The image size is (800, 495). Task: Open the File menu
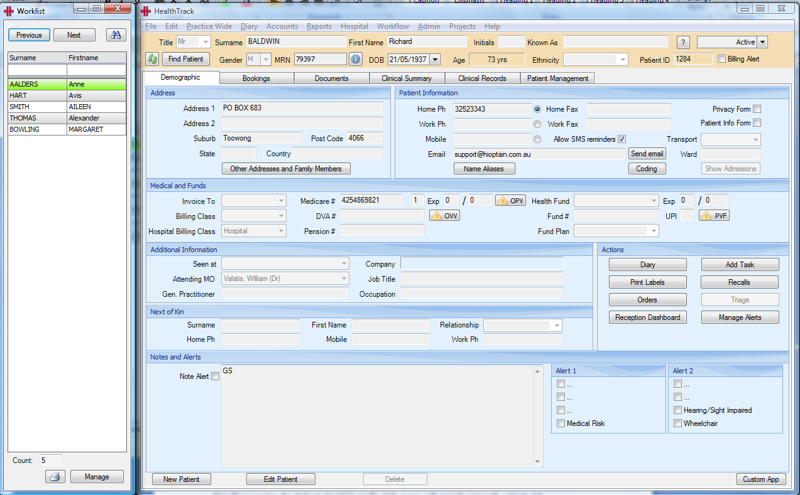[151, 26]
